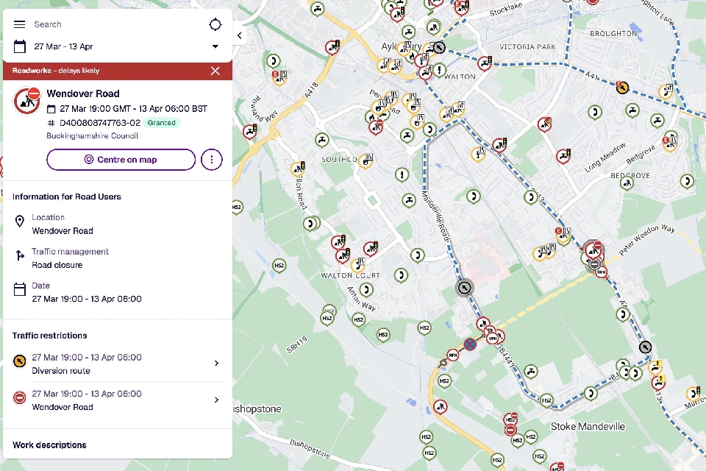The width and height of the screenshot is (706, 471).
Task: Click the blue no-stopping marker on map
Action: coord(470,344)
